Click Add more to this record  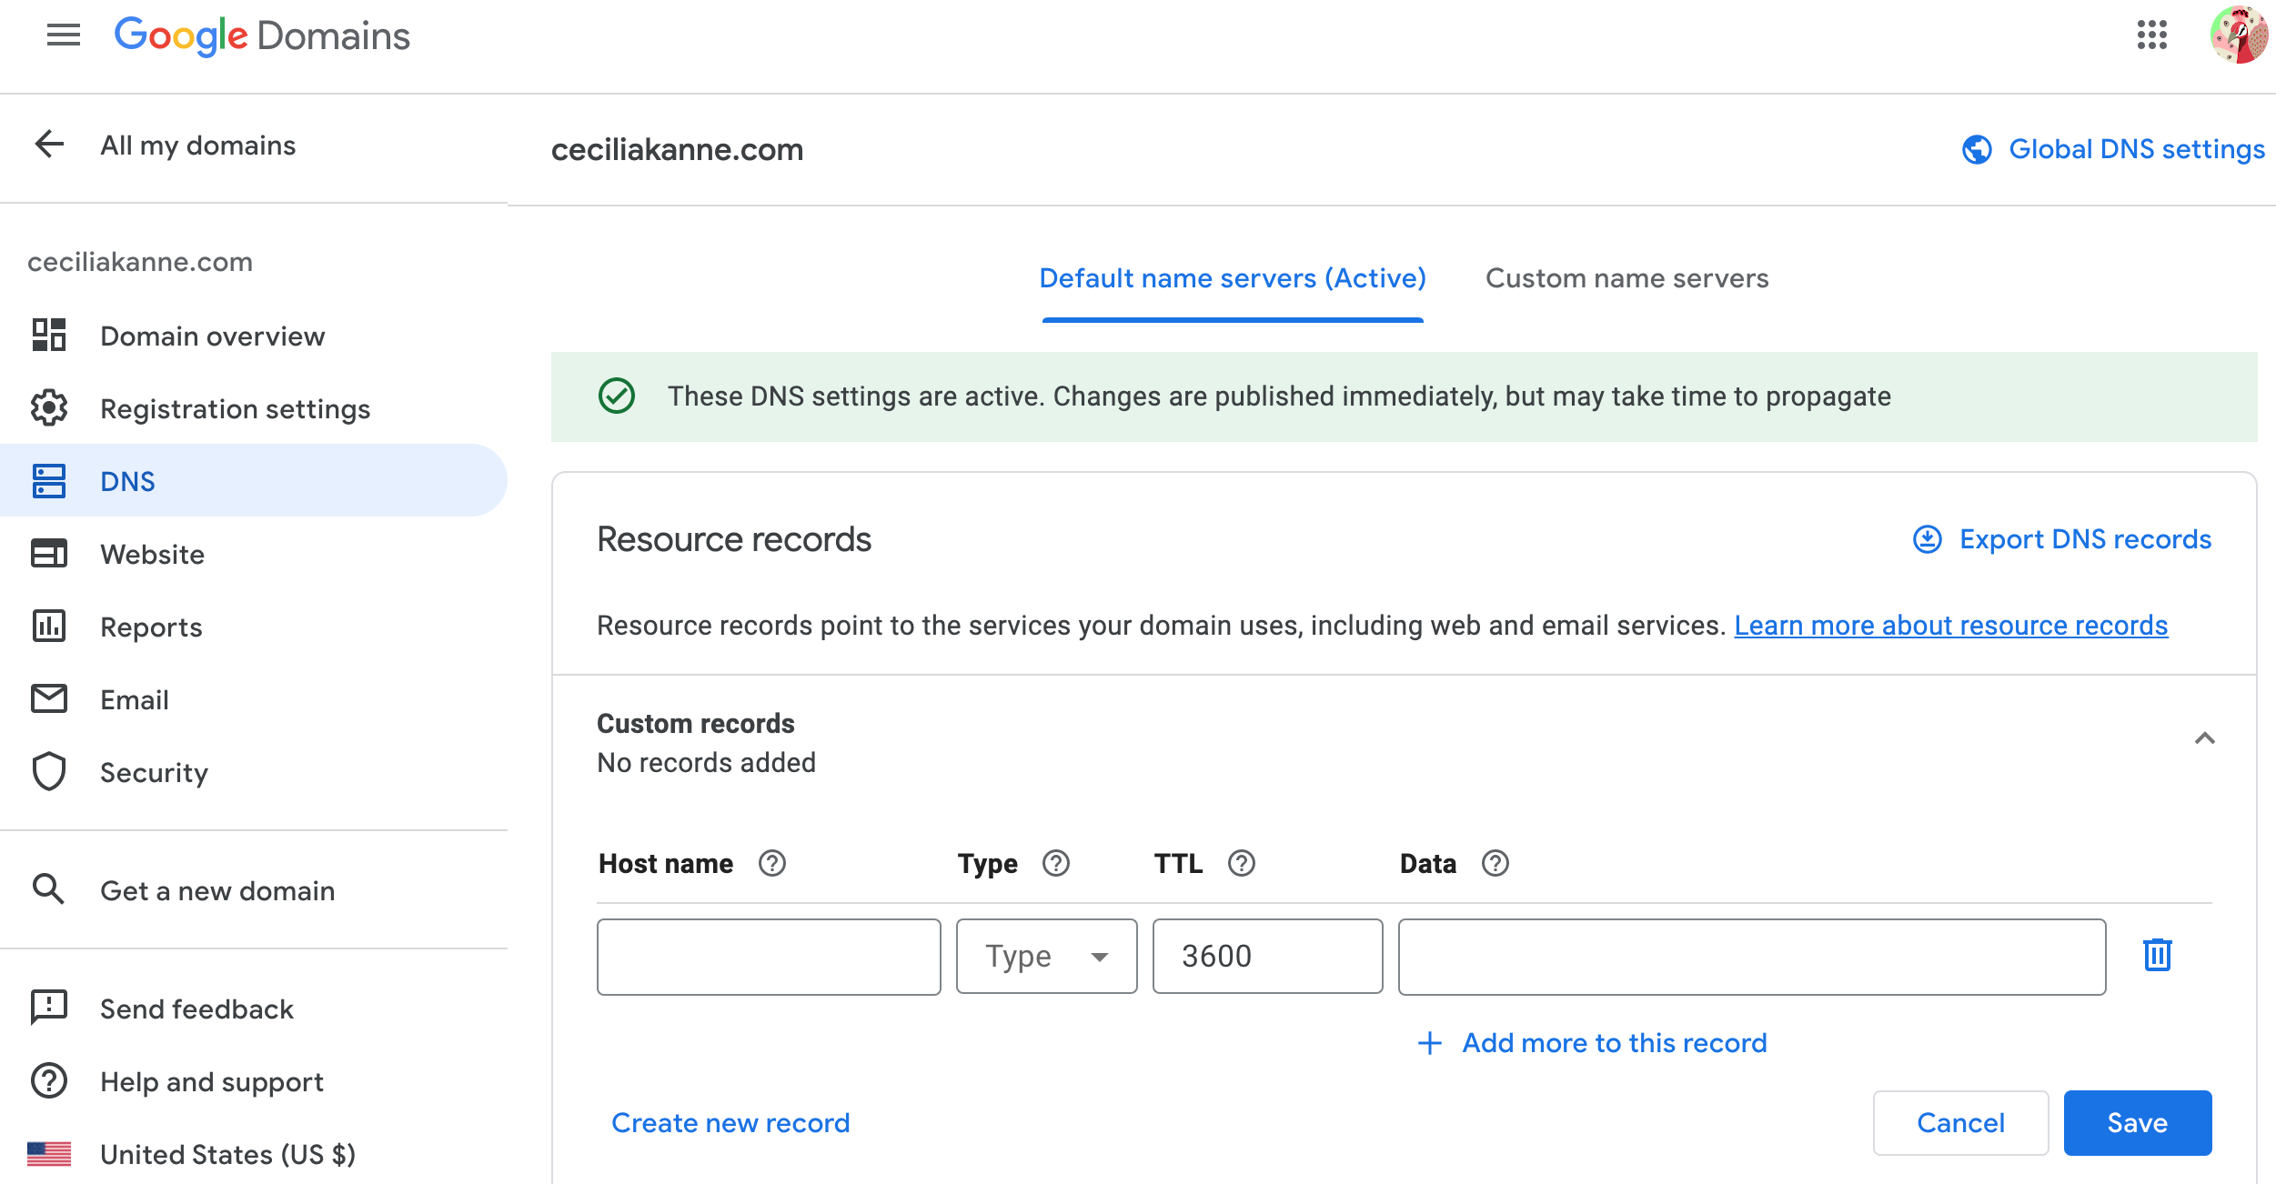(1593, 1043)
